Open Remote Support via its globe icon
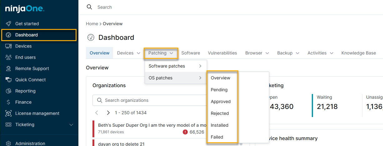Screen dimensions: 383x146 (x=9, y=68)
